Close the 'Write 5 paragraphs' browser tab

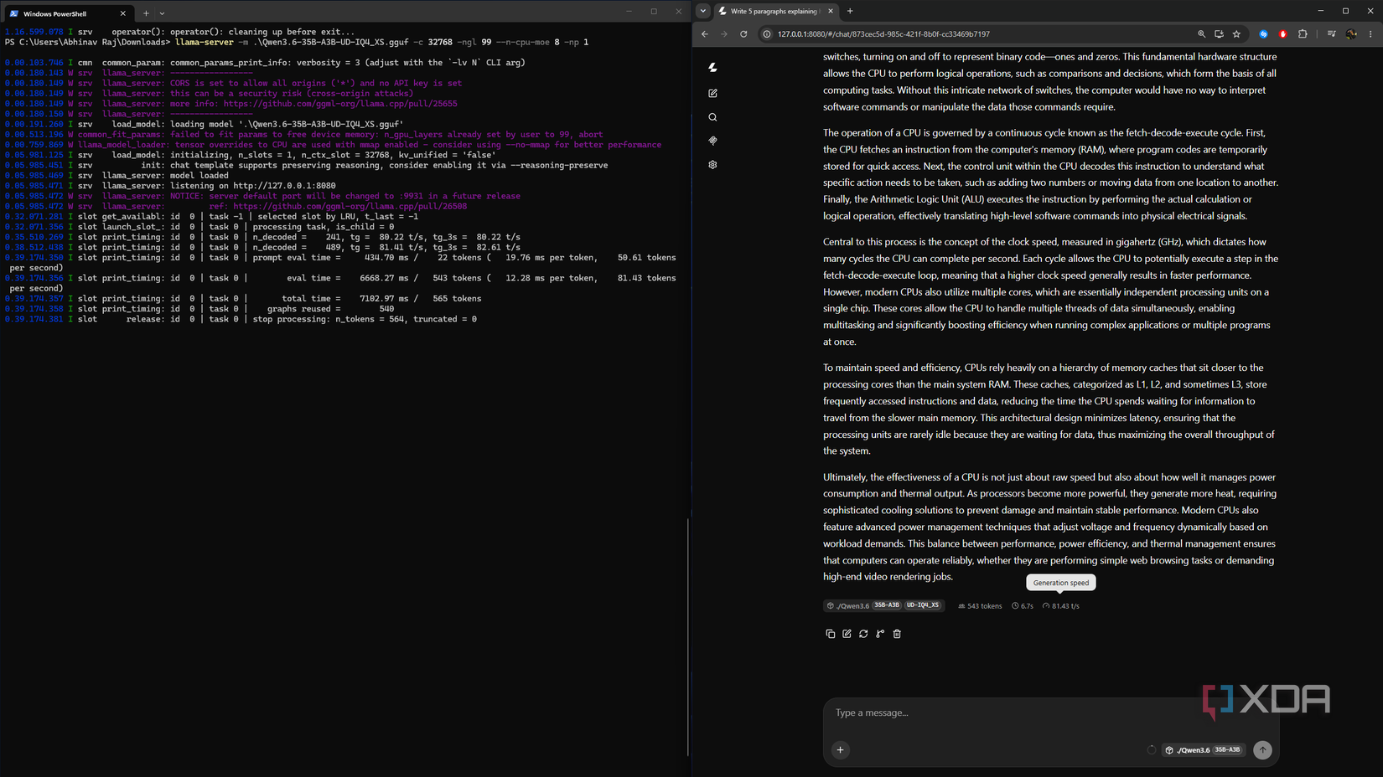831,11
